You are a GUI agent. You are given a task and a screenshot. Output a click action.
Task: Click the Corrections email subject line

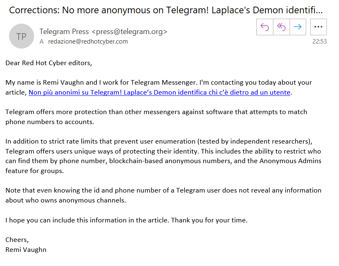165,10
